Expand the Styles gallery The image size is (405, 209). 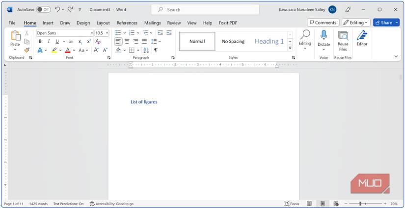point(290,48)
